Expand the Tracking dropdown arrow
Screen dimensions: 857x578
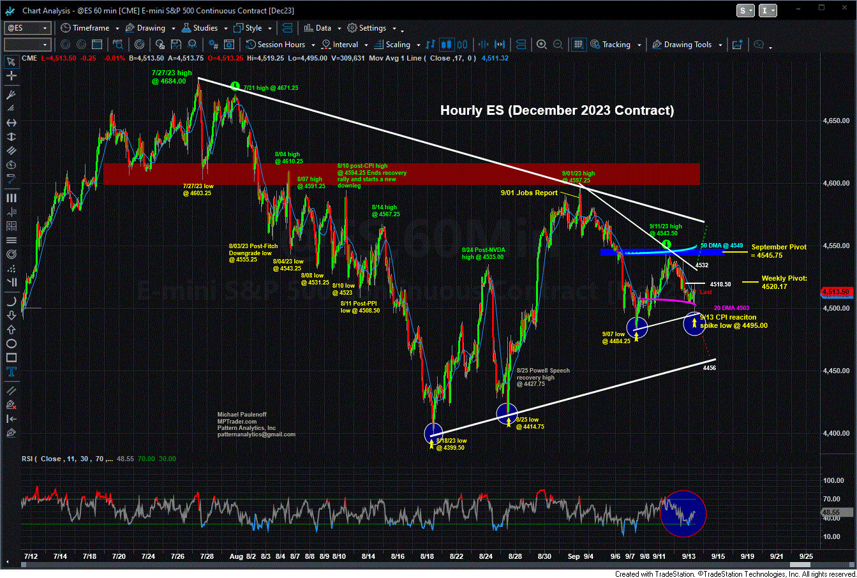(639, 45)
